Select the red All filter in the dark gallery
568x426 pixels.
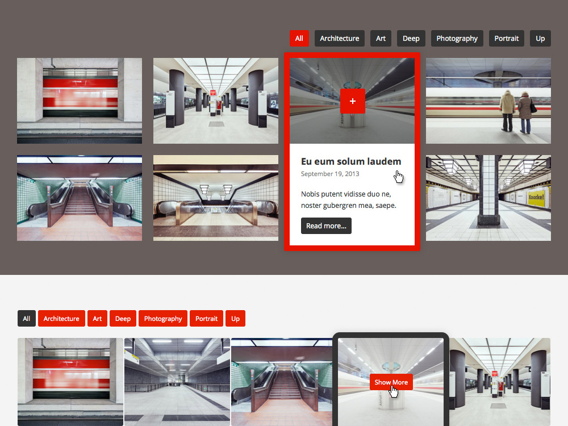pos(299,39)
